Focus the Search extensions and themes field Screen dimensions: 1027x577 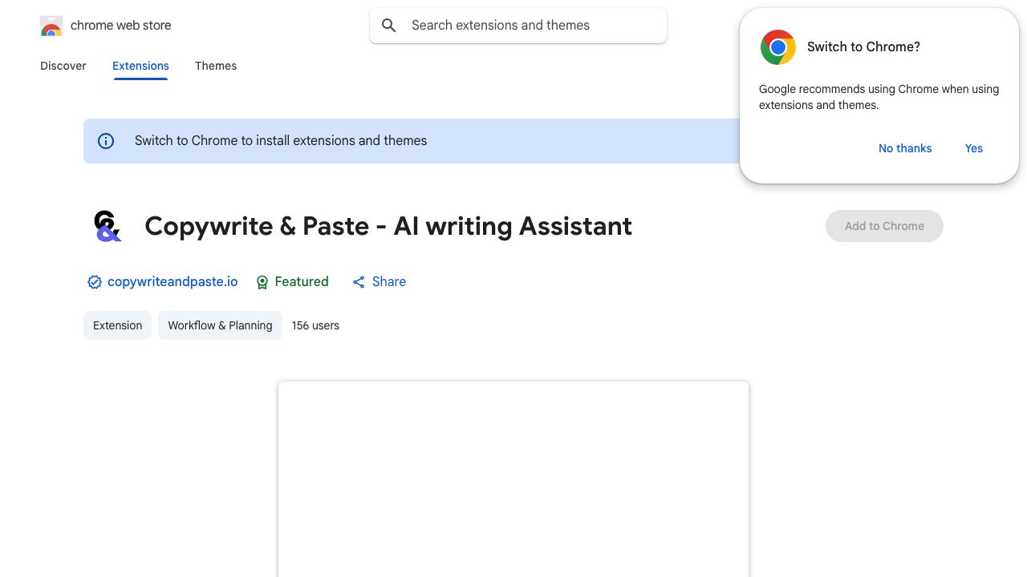tap(518, 26)
